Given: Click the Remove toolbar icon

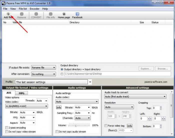Looking at the screenshot, I should pyautogui.click(x=21, y=14).
